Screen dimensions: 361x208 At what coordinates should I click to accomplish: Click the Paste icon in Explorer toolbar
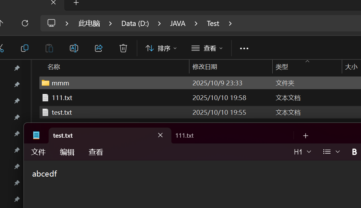(49, 48)
